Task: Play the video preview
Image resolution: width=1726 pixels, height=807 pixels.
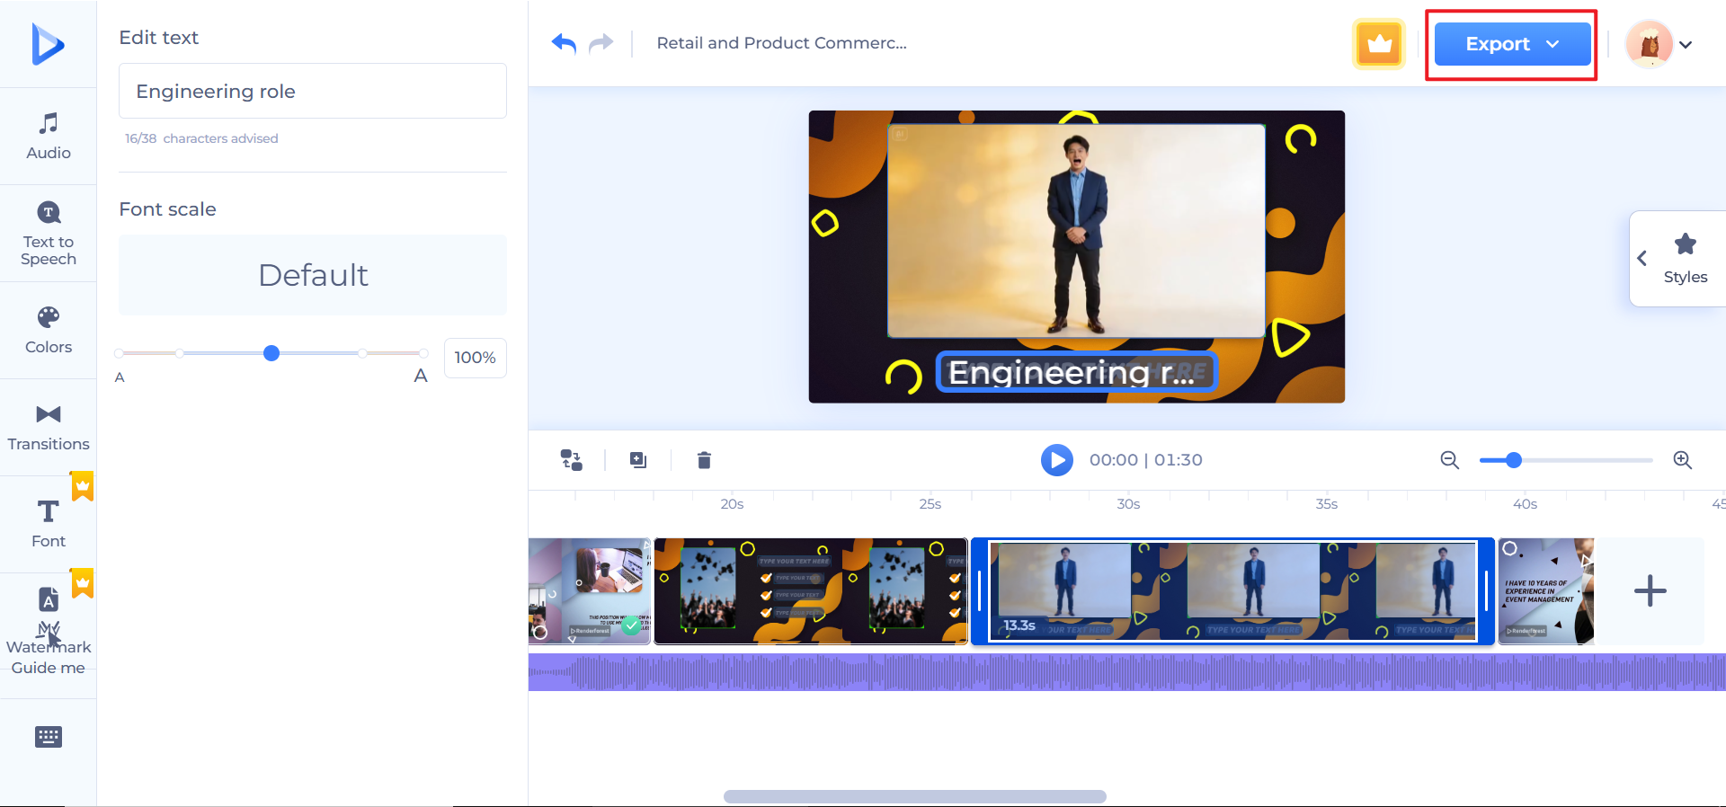Action: 1057,460
